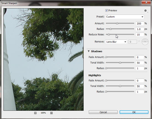This screenshot has height=119, width=152.
Task: Zoom out with the minus preview icon
Action: (35, 113)
